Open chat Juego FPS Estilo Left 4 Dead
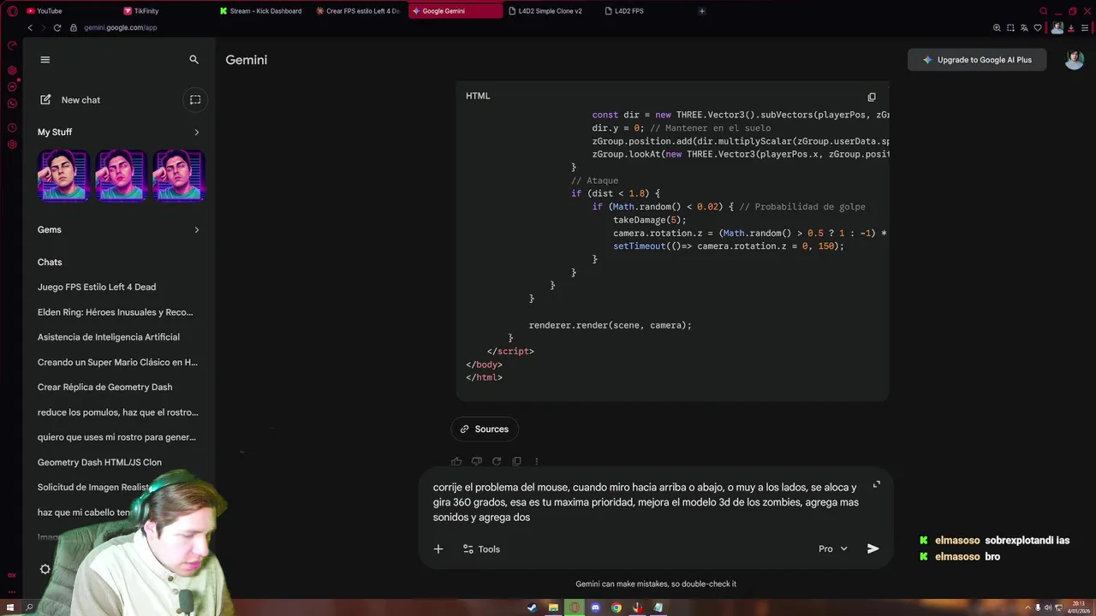 click(97, 287)
